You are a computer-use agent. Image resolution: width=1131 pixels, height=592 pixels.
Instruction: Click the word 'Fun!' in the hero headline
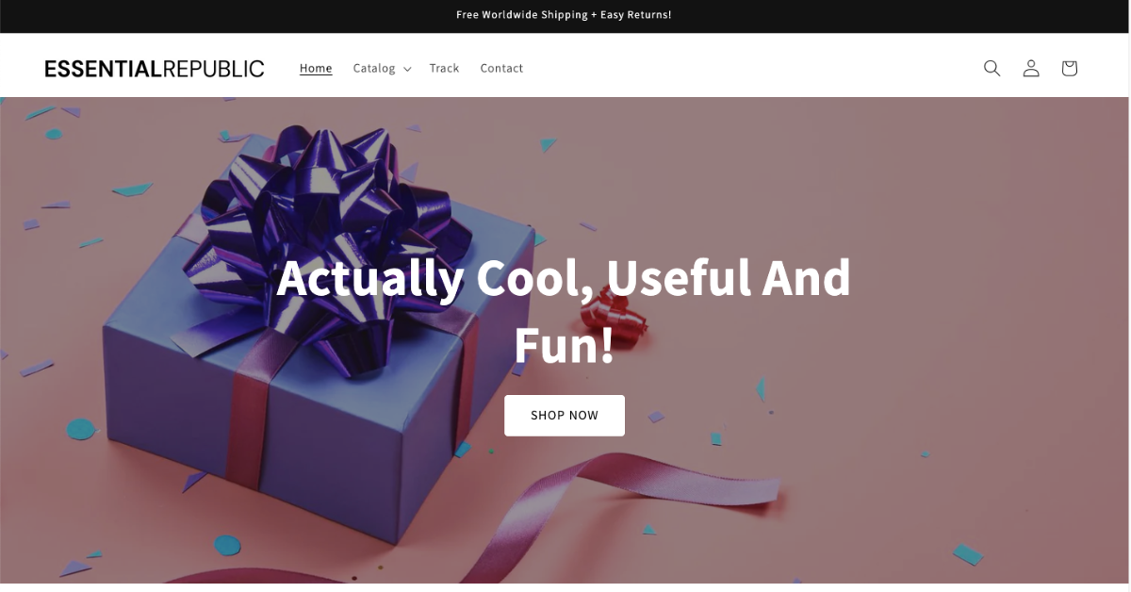564,345
